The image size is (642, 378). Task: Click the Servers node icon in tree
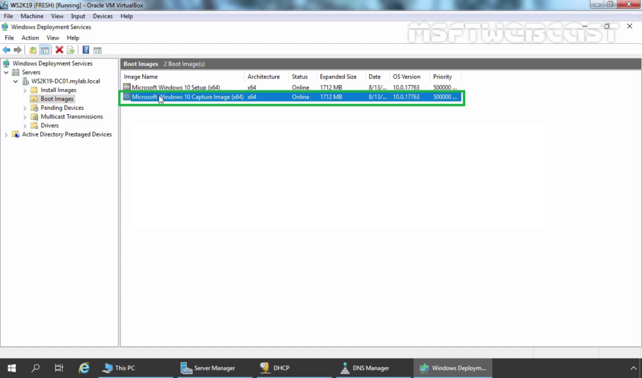click(x=16, y=72)
